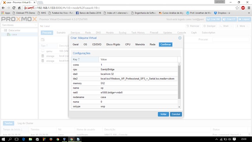Launch Microsoft Edge from the taskbar

(24, 139)
